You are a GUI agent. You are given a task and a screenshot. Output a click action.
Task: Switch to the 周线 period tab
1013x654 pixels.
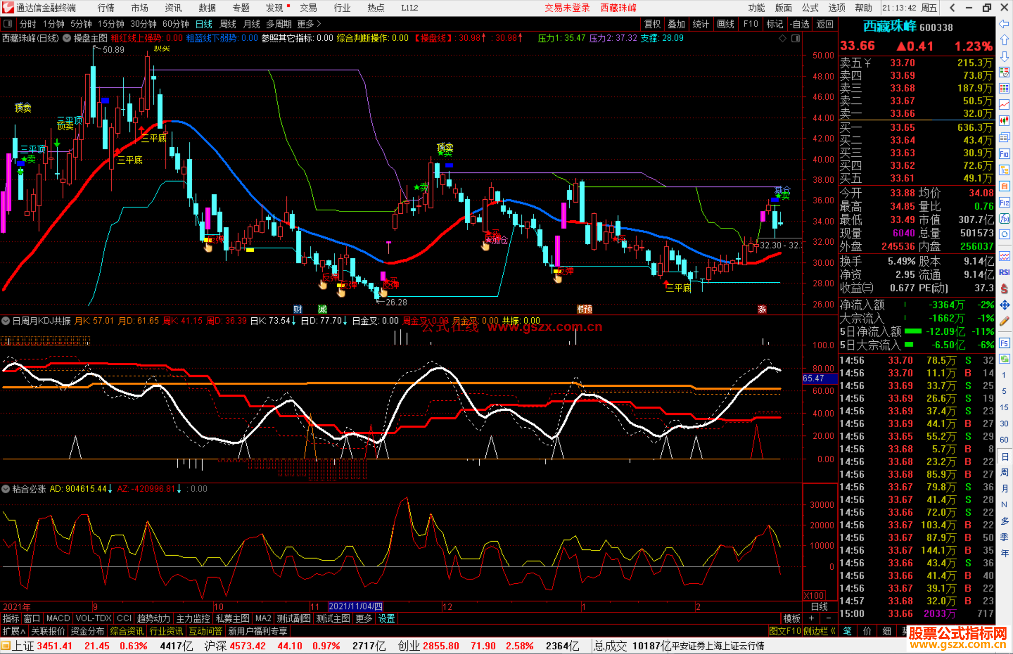(228, 24)
